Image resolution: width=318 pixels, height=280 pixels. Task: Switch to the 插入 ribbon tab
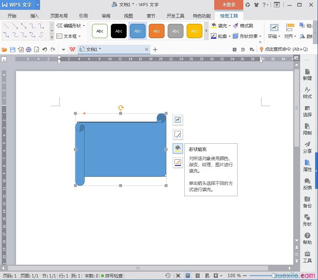coord(35,16)
